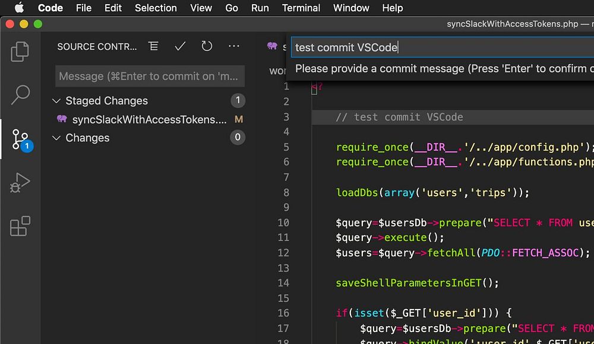Collapse the Staged Changes section

[57, 101]
